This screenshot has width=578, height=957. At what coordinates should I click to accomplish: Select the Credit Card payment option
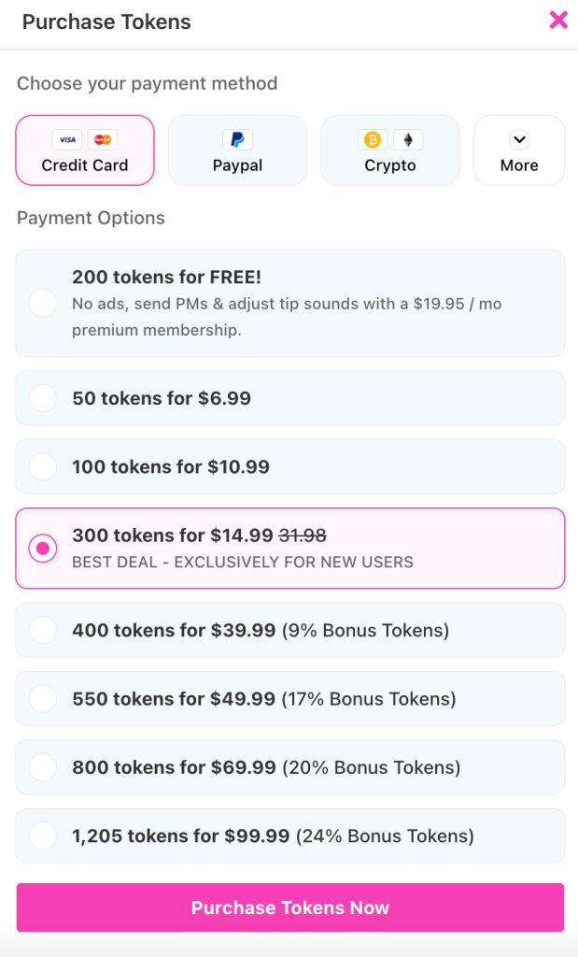85,150
